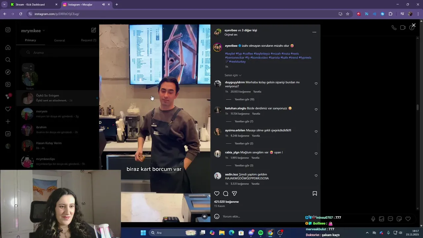Switch to the Primary messages tab
Viewport: 423px width, 238px height.
[30, 40]
